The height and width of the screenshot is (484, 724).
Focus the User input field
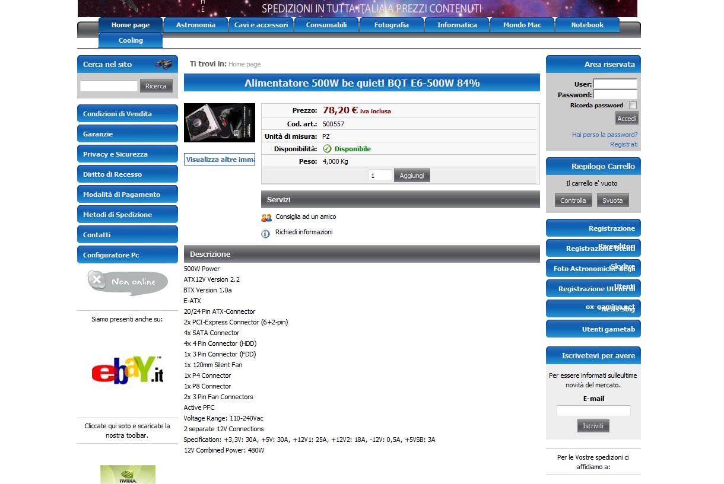615,84
